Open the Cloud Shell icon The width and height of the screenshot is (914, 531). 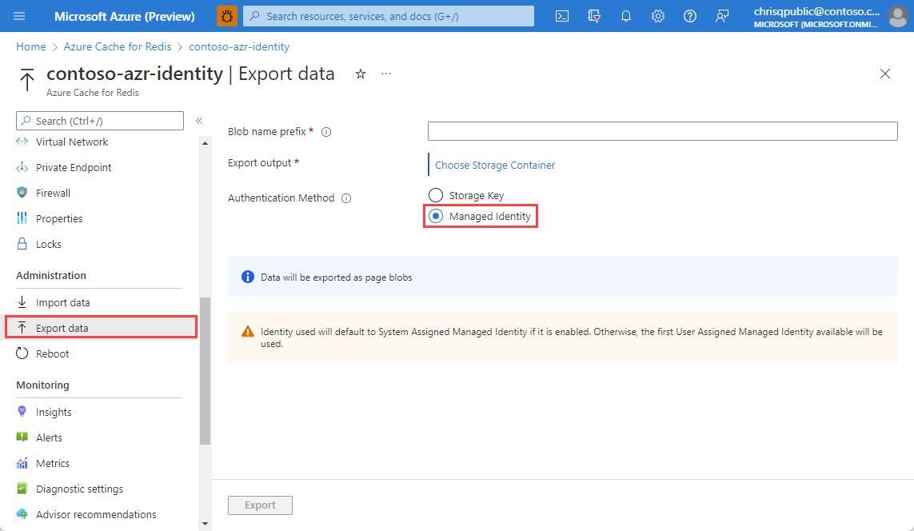coord(562,16)
